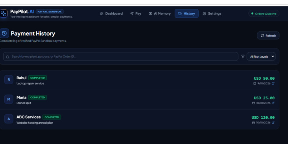Select the Maria recipient name
Screen dimensions: 288x144
click(x=21, y=97)
